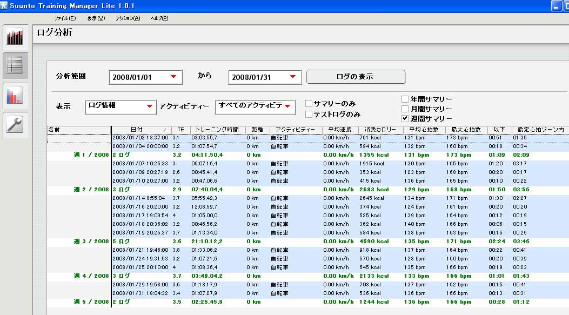Select log row 2008/01/31 18:04:32
The height and width of the screenshot is (315, 569).
(x=307, y=293)
